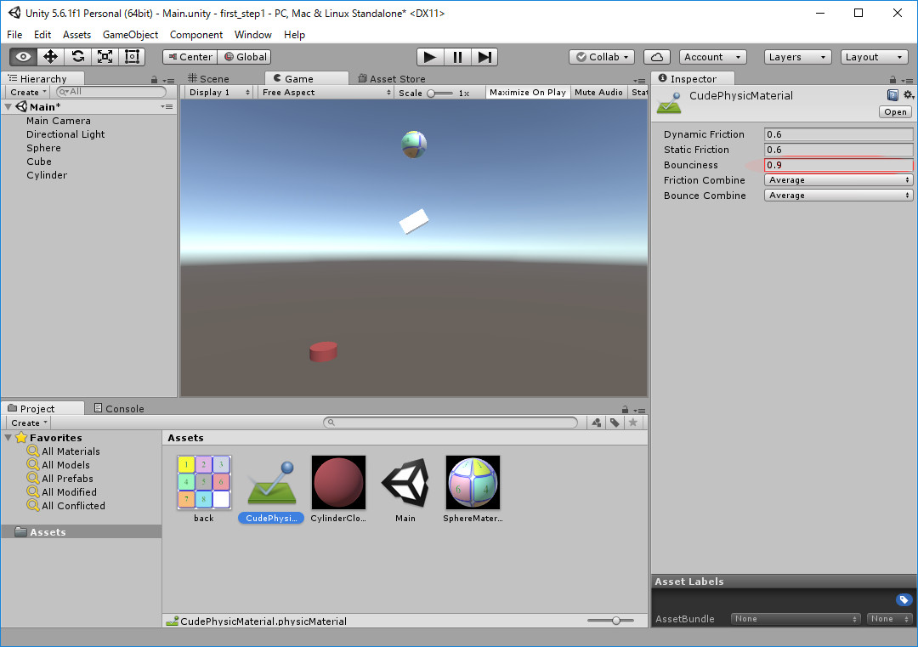The image size is (918, 647).
Task: Open the inspector gear settings icon
Action: (908, 95)
